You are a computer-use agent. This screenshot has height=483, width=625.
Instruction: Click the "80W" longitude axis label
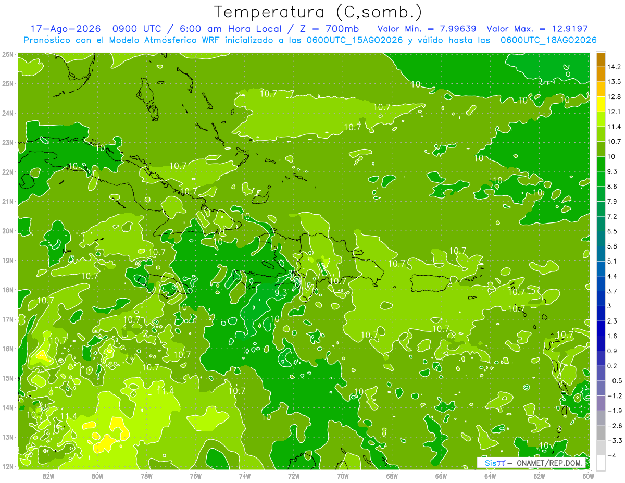click(x=97, y=476)
